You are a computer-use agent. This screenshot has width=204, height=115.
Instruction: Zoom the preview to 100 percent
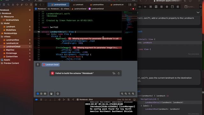(x=126, y=94)
